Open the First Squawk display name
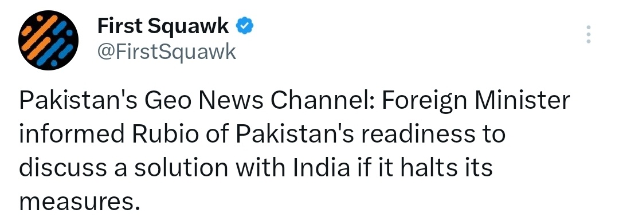 pos(163,26)
